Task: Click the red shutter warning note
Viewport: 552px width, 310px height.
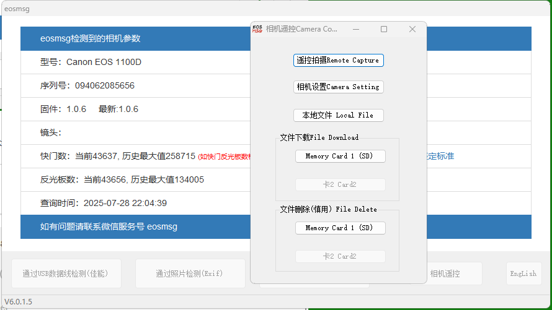Action: 225,157
